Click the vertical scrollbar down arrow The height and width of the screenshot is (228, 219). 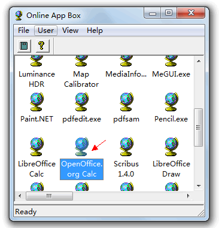199,186
